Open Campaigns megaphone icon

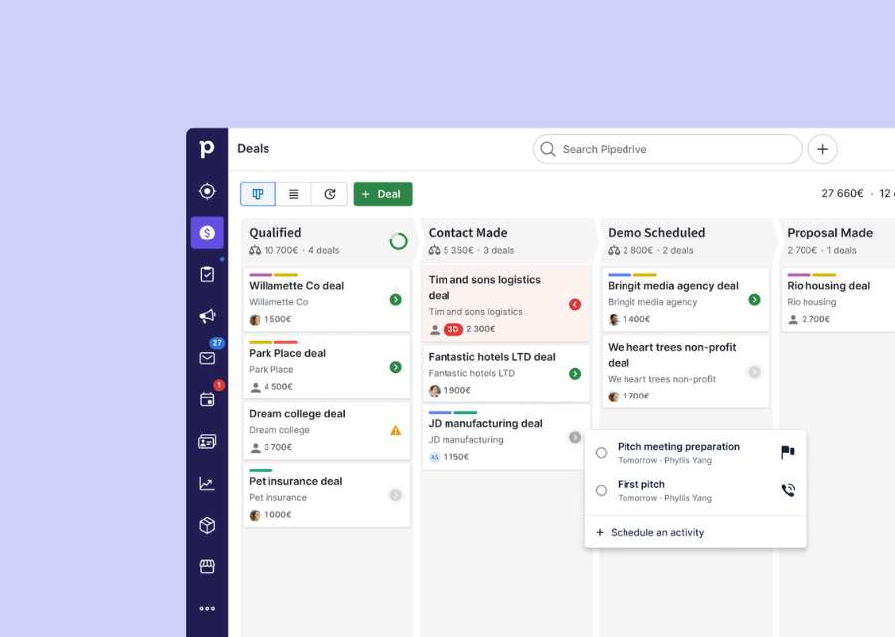(207, 316)
